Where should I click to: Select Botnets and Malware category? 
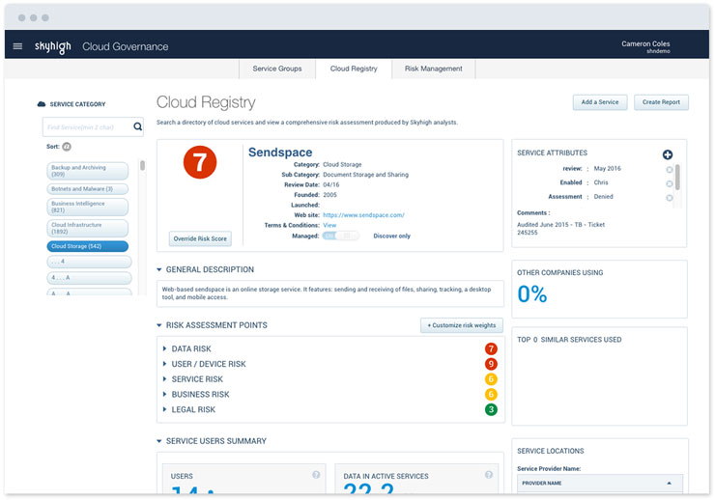(x=88, y=188)
